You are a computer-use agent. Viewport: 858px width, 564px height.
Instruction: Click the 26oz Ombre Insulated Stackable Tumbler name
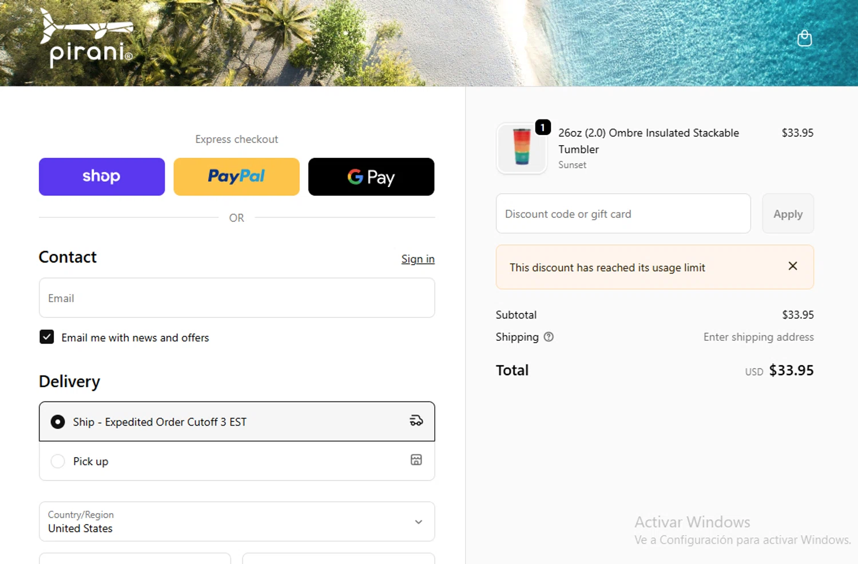click(x=649, y=141)
